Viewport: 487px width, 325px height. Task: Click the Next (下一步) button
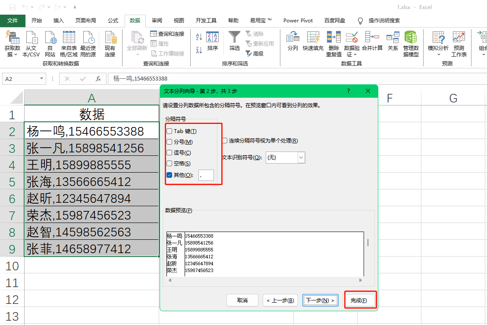coord(320,300)
